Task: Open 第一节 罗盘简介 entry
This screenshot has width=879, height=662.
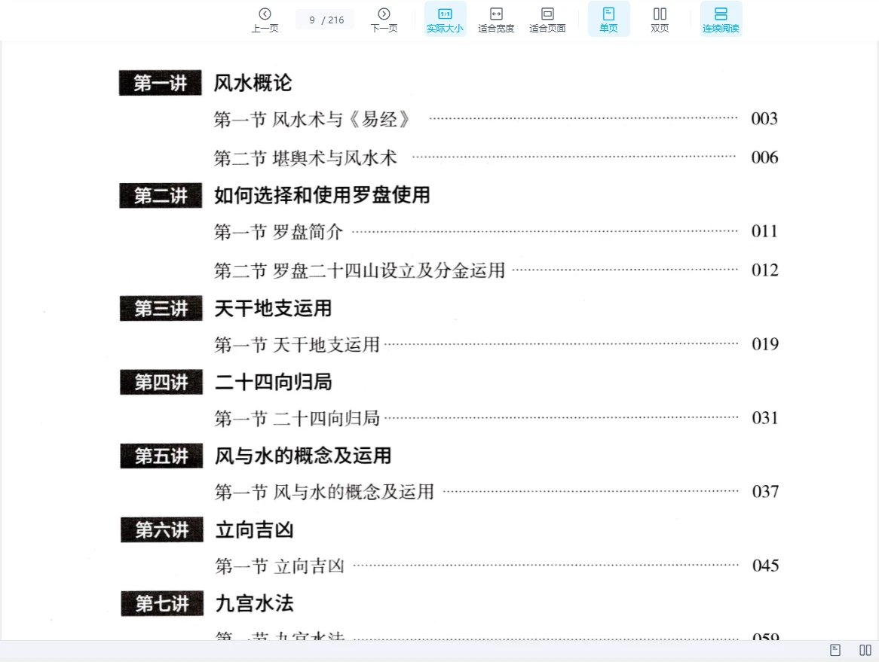Action: (278, 232)
